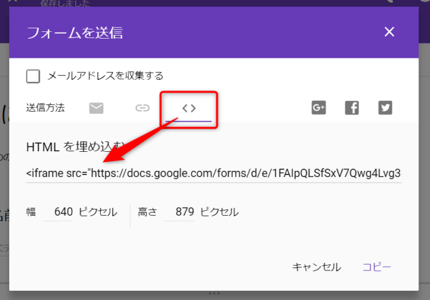Select the embed HTML <> icon
The height and width of the screenshot is (300, 430).
click(189, 108)
